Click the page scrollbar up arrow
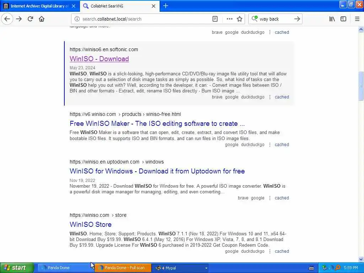The width and height of the screenshot is (364, 273). coord(361,29)
